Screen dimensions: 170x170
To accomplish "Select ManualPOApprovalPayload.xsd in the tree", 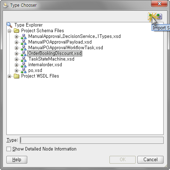I will (60, 42).
